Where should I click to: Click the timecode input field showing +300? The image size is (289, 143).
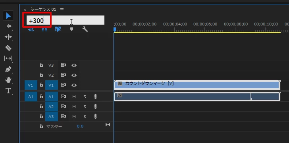(66, 20)
